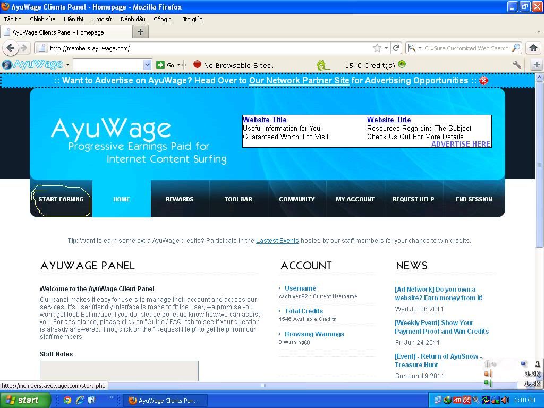Click the ADVERTISE HERE link
This screenshot has width=544, height=408.
(x=461, y=144)
